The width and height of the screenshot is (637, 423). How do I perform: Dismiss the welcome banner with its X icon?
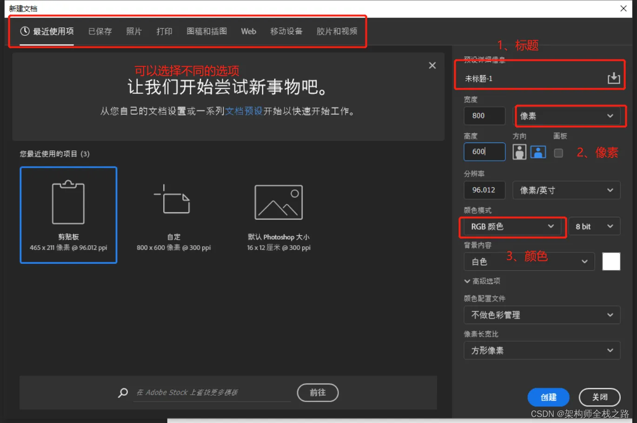(432, 65)
